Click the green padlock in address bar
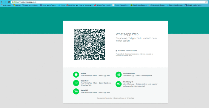This screenshot has height=108, width=209. (13, 2)
